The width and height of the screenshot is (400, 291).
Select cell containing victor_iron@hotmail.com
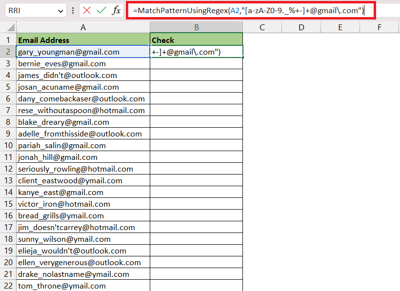pyautogui.click(x=83, y=204)
